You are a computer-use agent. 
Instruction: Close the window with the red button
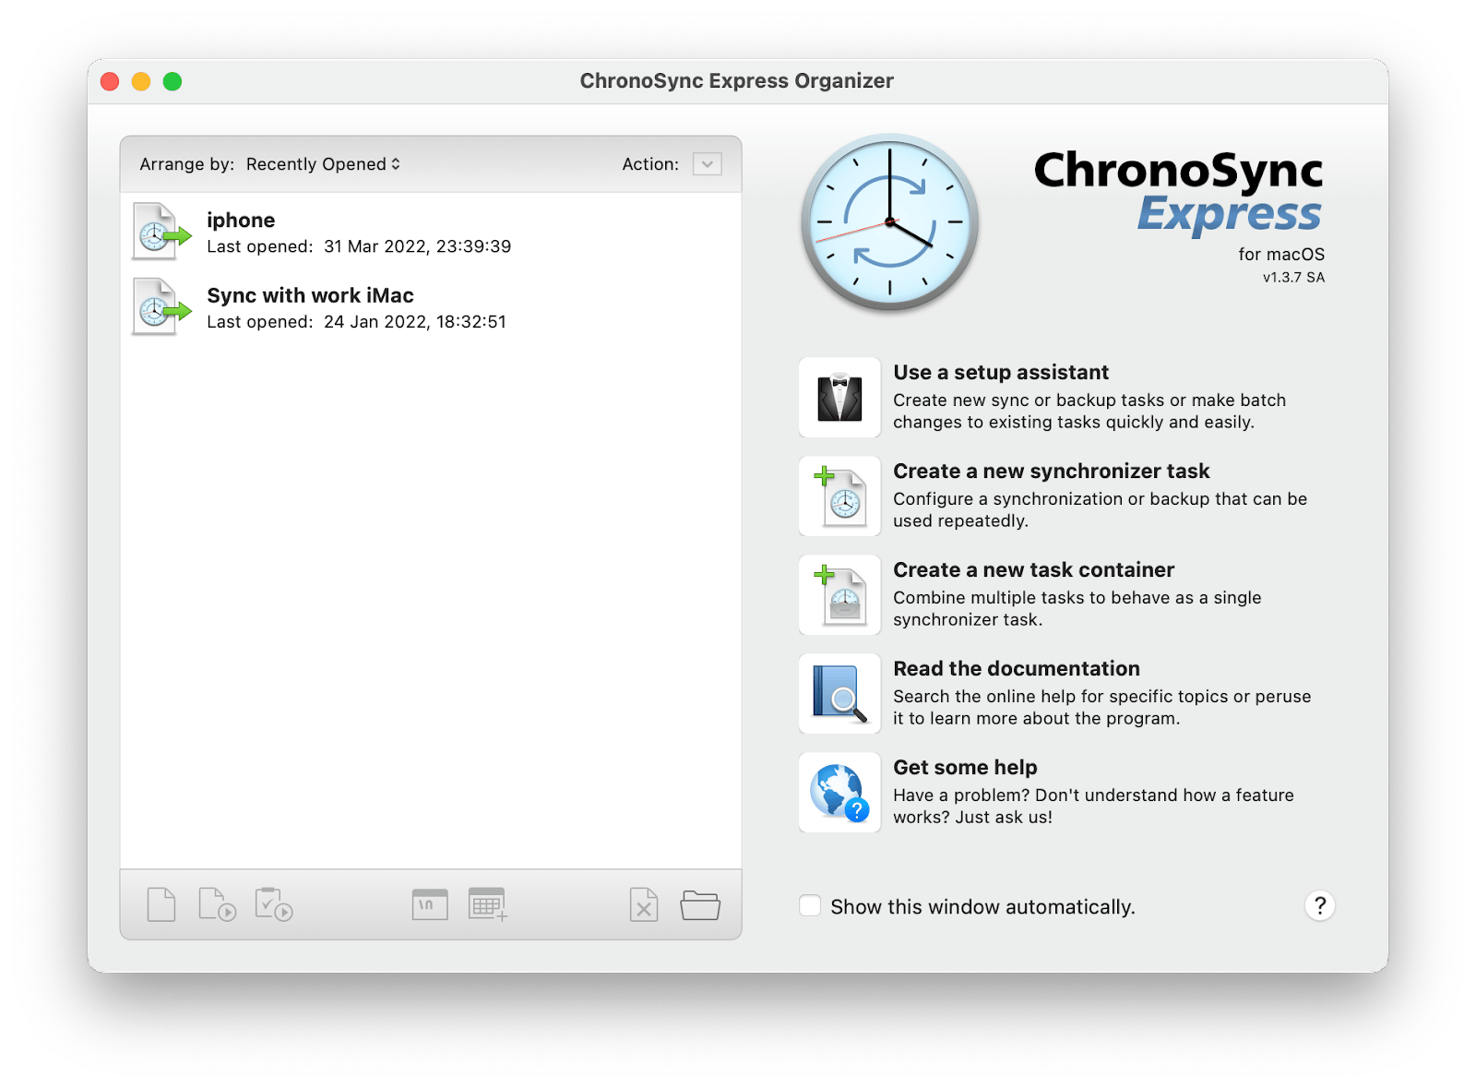[110, 81]
